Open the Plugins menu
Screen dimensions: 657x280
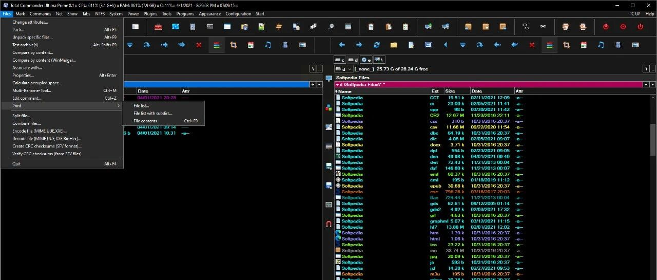[150, 14]
